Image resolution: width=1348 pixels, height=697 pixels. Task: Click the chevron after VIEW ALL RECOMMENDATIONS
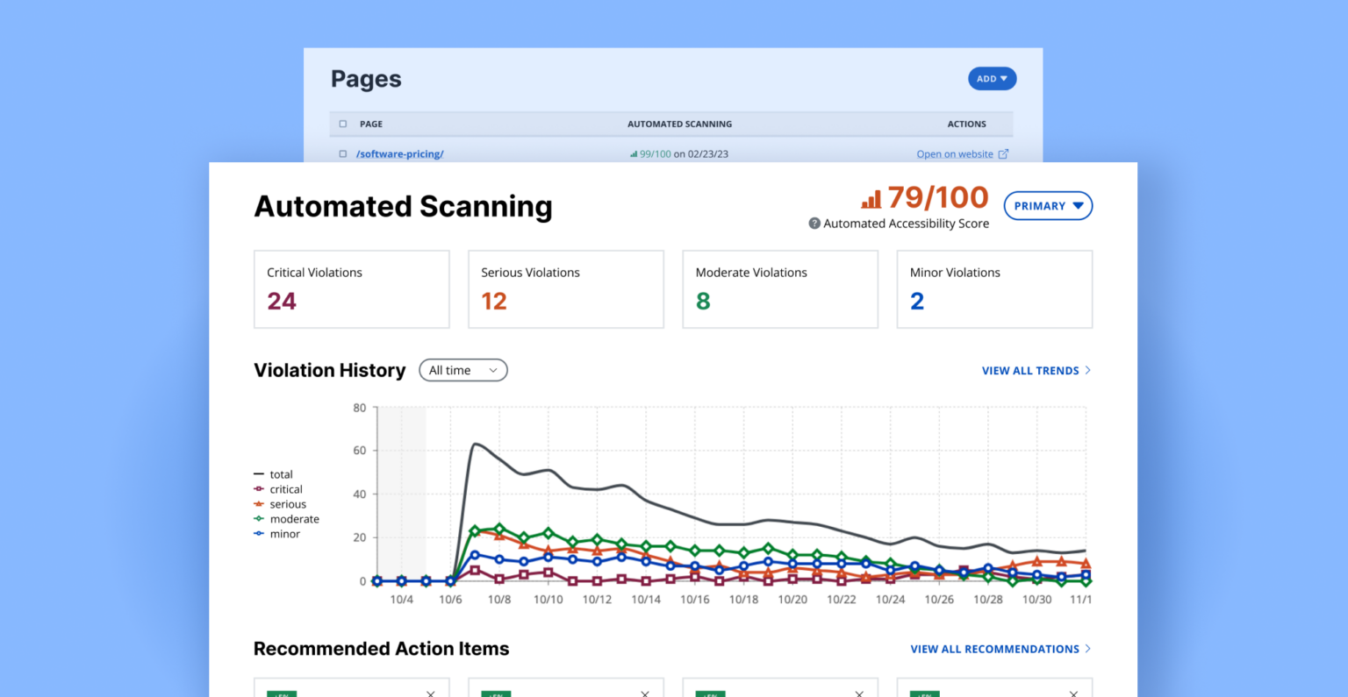1088,649
